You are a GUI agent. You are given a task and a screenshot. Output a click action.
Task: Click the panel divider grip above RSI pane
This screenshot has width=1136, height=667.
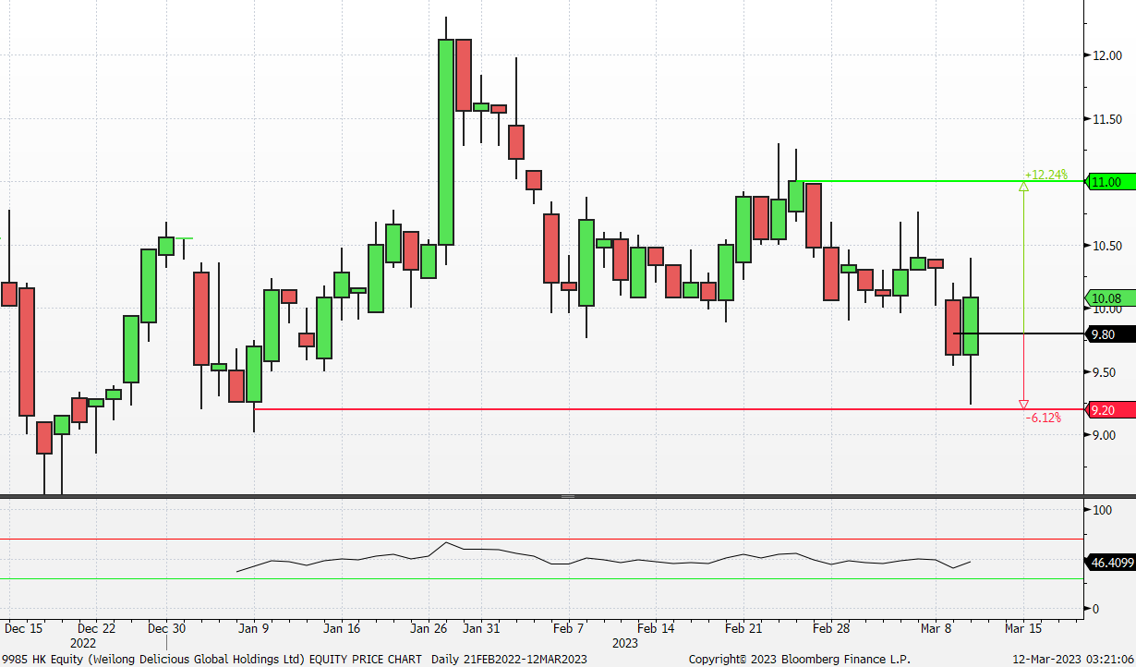[x=568, y=497]
